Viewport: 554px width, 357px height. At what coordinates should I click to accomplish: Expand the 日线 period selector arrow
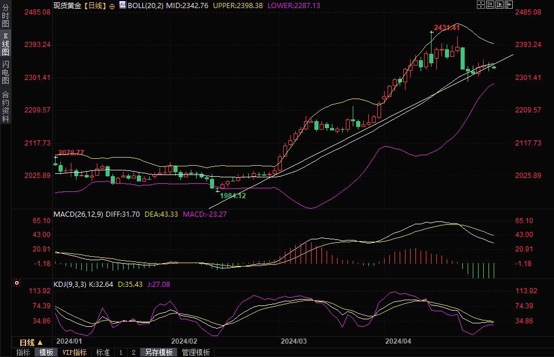coord(39,343)
